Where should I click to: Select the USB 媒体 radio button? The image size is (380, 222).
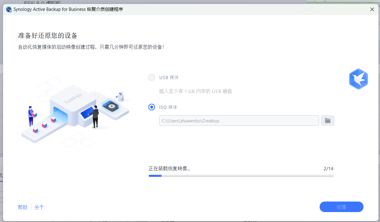click(152, 78)
